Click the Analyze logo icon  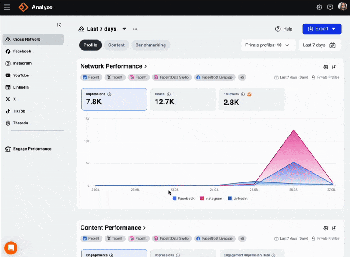(x=23, y=7)
